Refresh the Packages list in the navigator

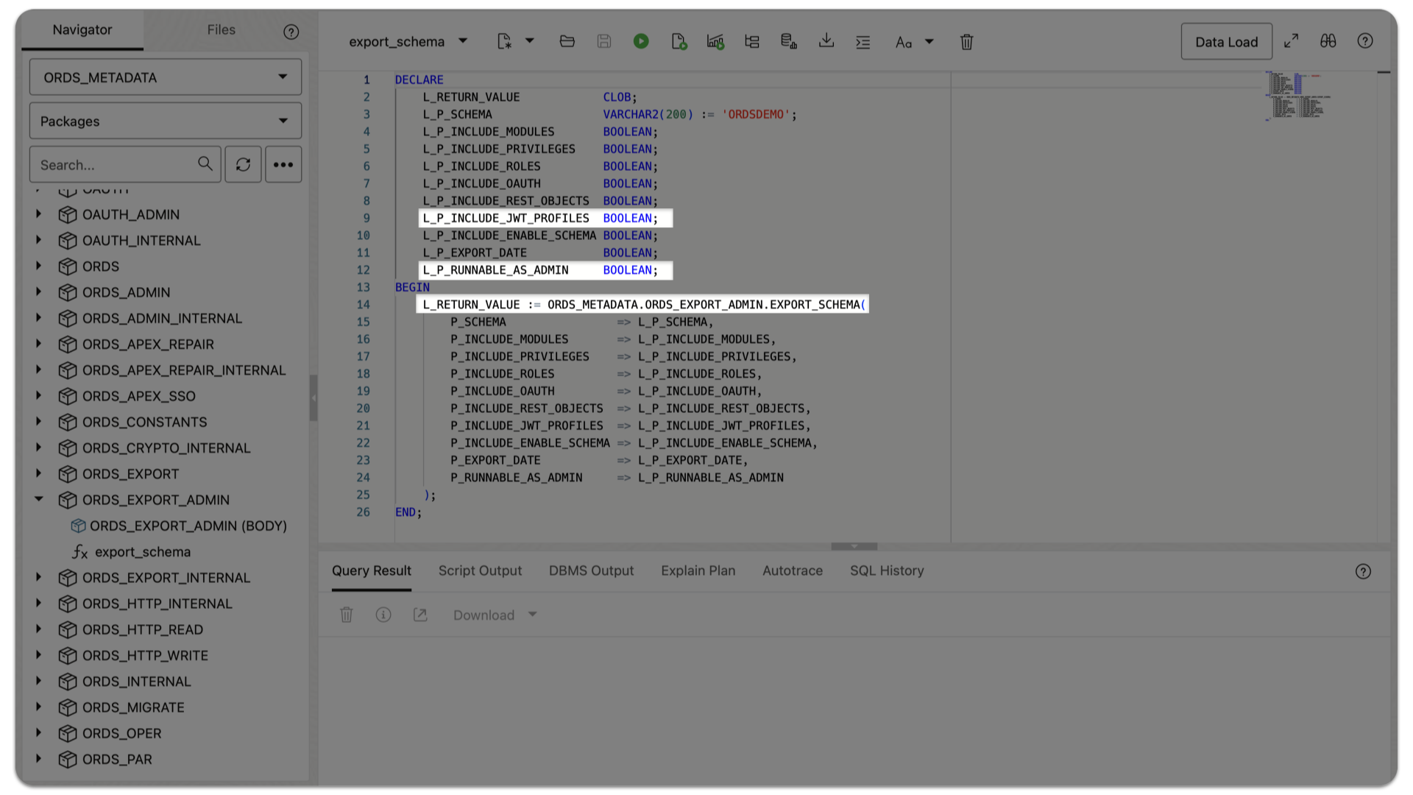[243, 164]
